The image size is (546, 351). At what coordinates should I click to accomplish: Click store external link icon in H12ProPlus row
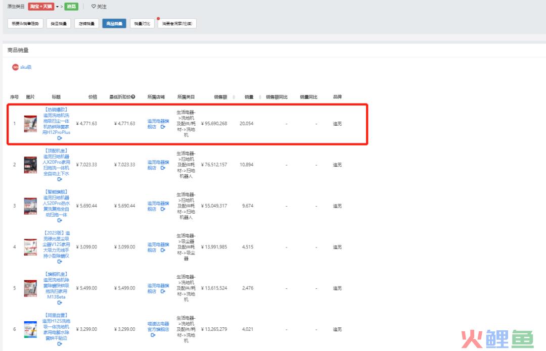point(163,127)
